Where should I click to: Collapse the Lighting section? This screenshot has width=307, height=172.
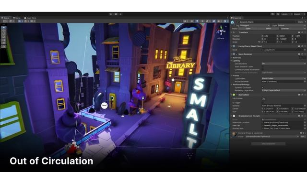pos(231,61)
